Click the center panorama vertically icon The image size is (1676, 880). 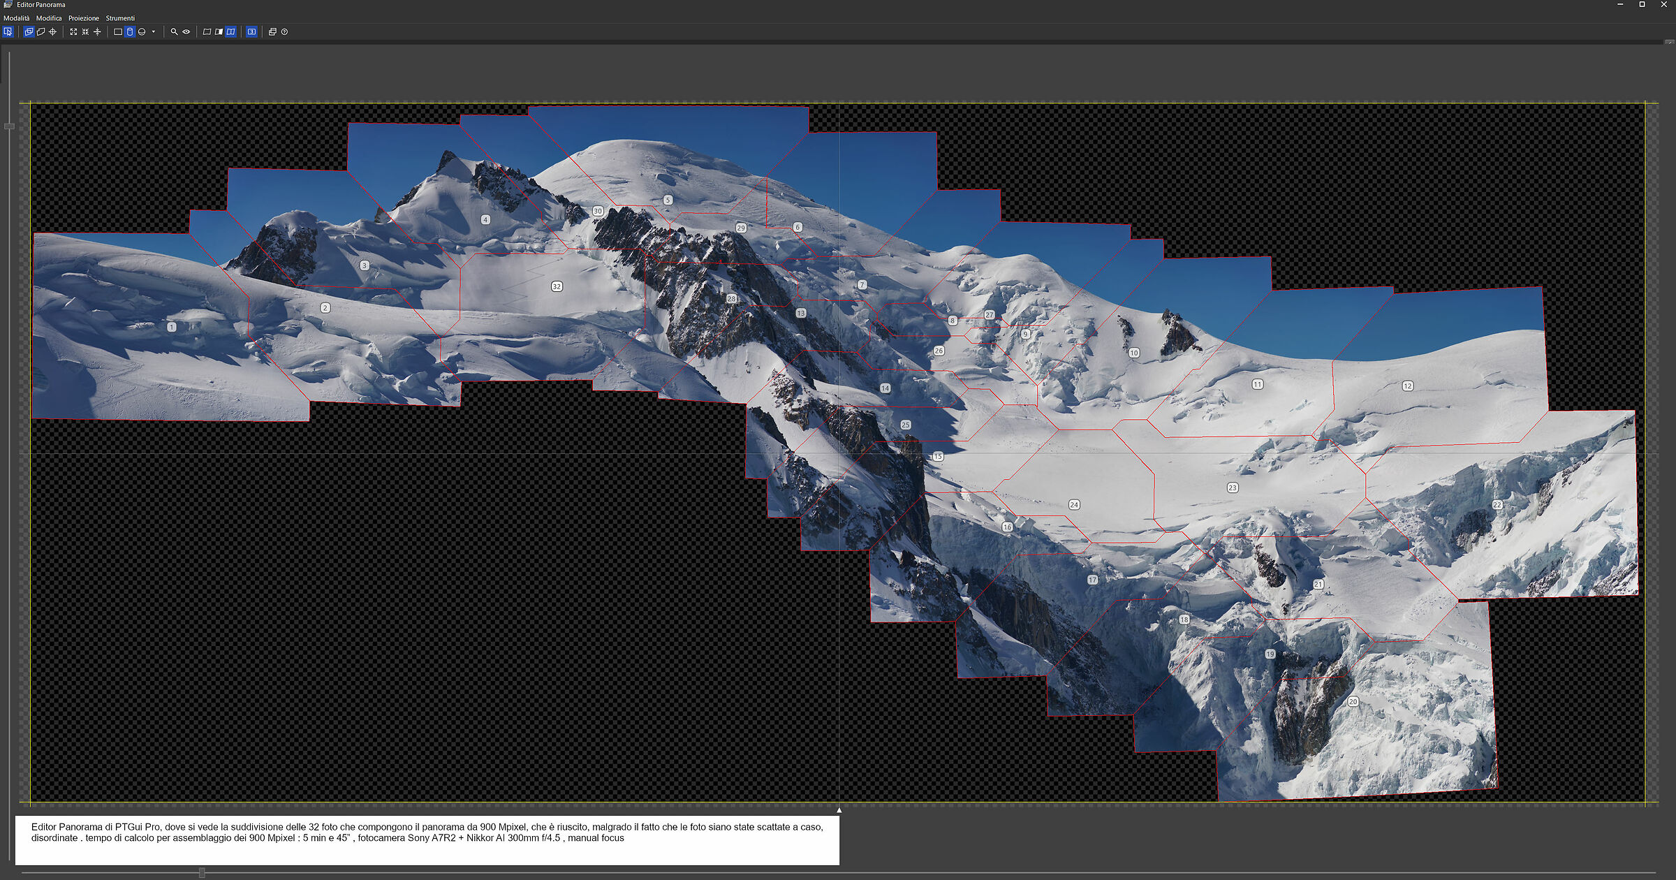(96, 31)
